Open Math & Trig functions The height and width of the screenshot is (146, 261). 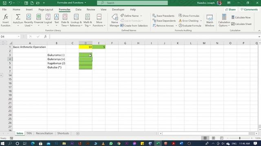88,20
